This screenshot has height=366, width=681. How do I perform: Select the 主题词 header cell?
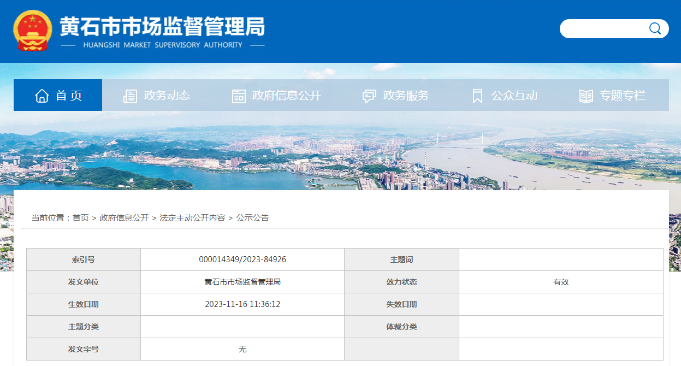pyautogui.click(x=402, y=259)
